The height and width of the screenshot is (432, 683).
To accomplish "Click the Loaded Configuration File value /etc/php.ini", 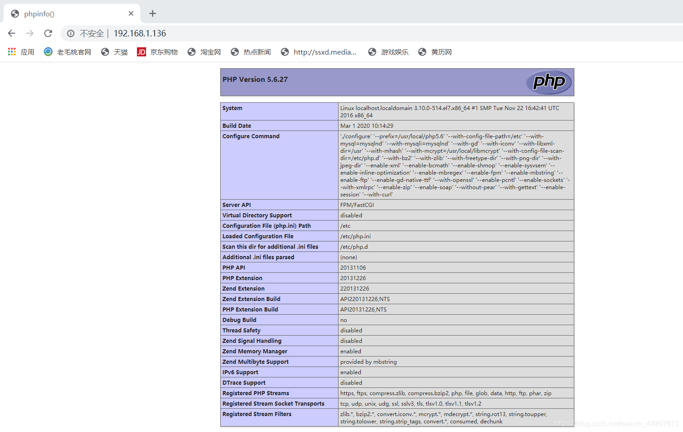I will (x=355, y=236).
